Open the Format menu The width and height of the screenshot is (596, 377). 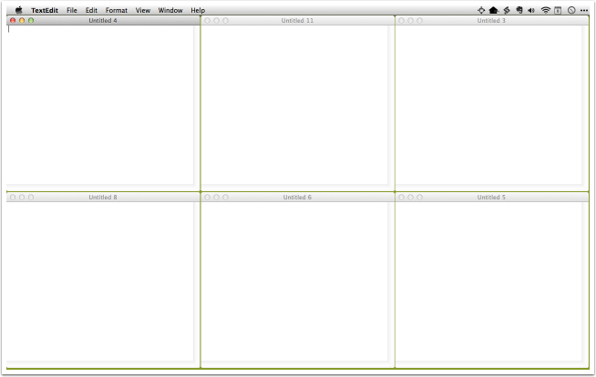(x=116, y=10)
